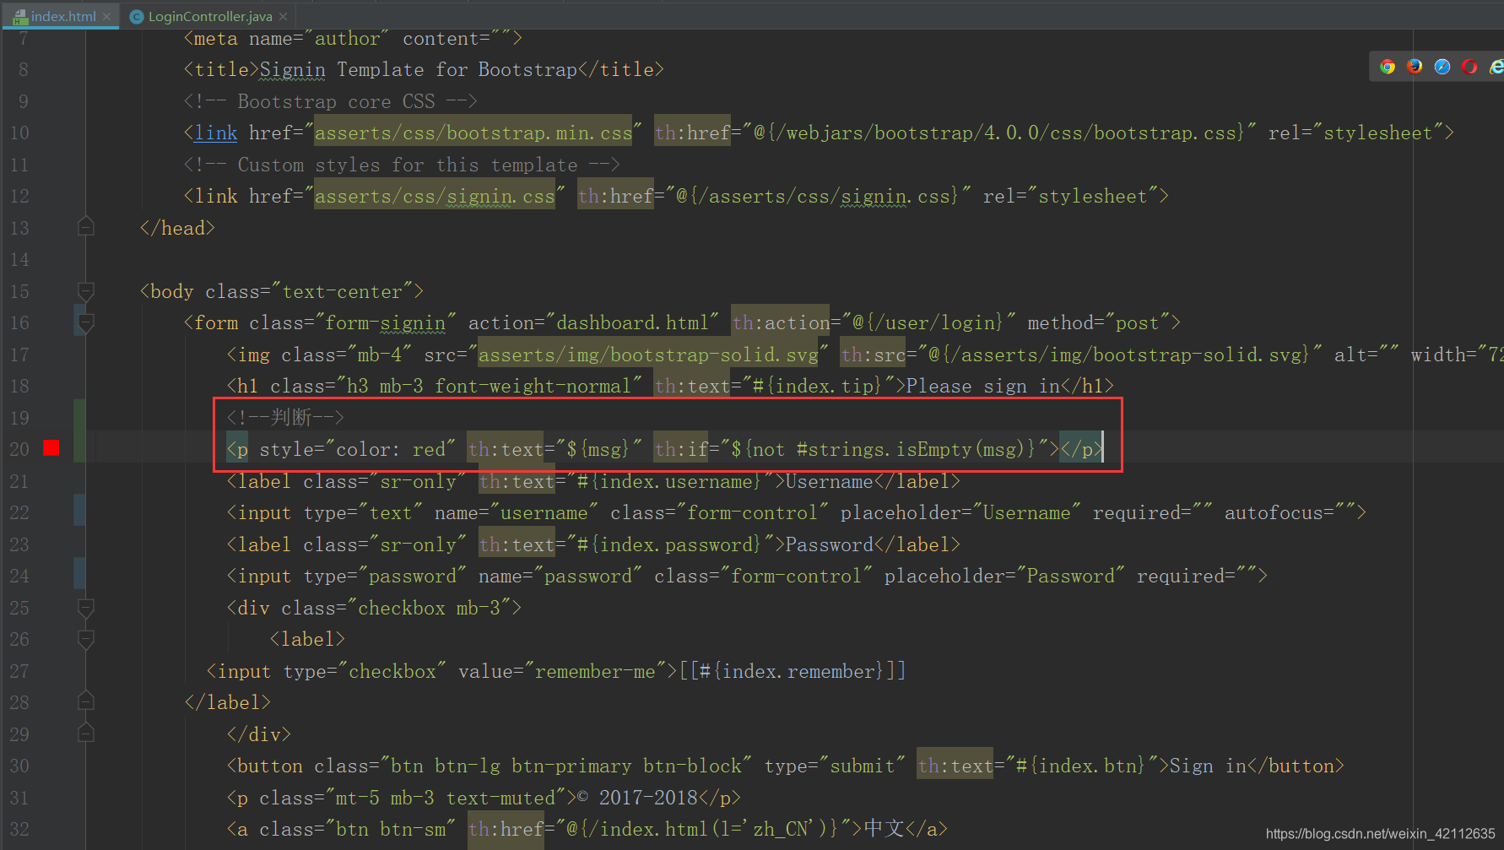Place cursor on th:if attribute line 20
The width and height of the screenshot is (1504, 850).
[681, 449]
